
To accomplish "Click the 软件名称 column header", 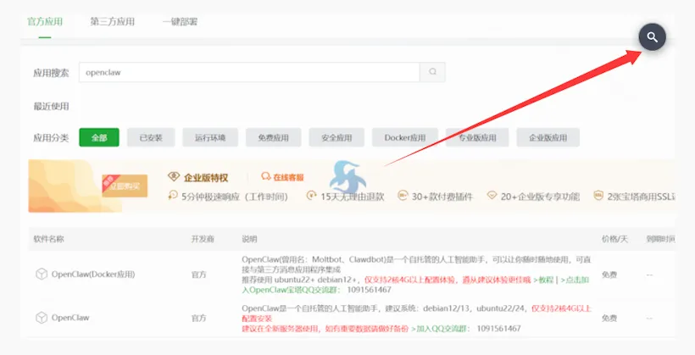I will pos(49,239).
